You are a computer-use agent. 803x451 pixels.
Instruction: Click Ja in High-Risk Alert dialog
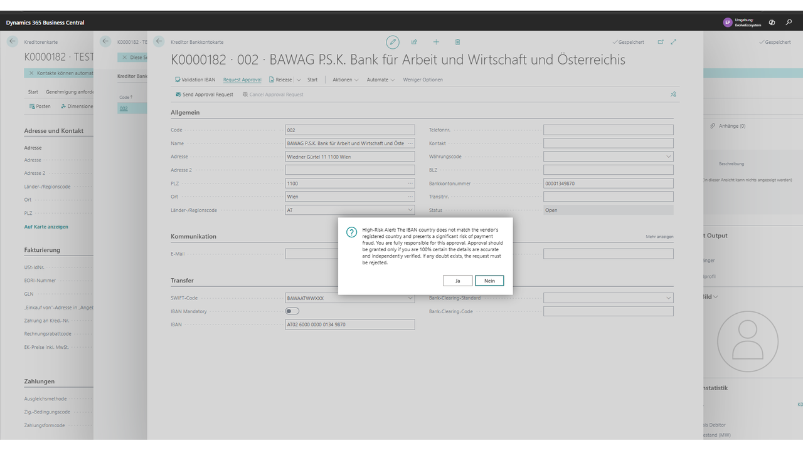pyautogui.click(x=458, y=281)
